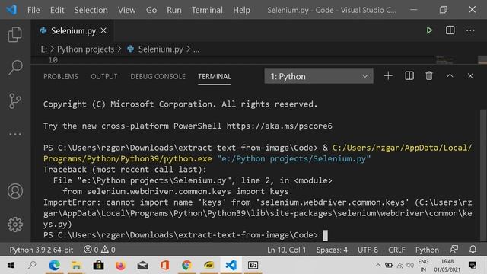Click the editor minimap

coord(445,59)
